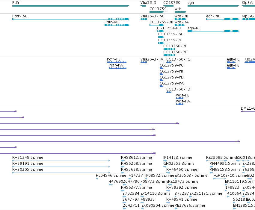Image resolution: width=255 pixels, height=210 pixels.
Task: Click the CG13759-RB transcript label
Action: (161, 22)
